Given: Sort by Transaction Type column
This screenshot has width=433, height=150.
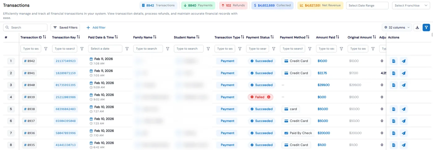Looking at the screenshot, I should pos(242,37).
